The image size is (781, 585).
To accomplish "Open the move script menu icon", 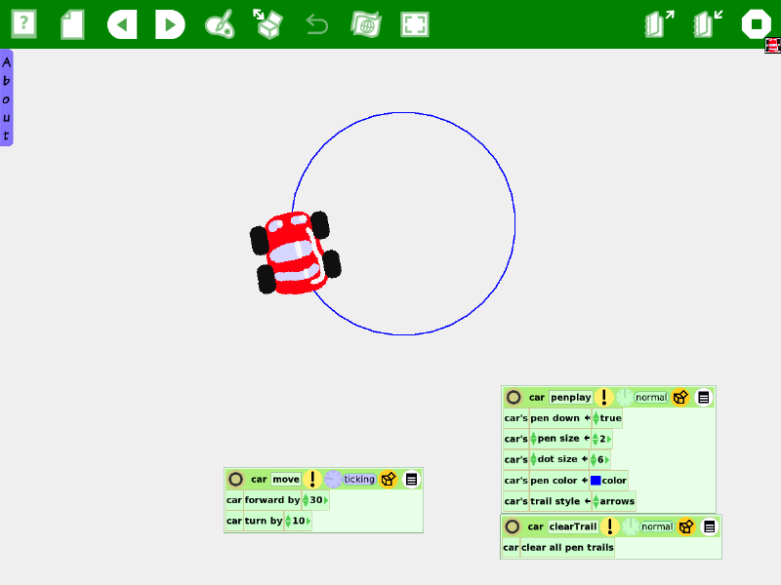I will pos(411,479).
